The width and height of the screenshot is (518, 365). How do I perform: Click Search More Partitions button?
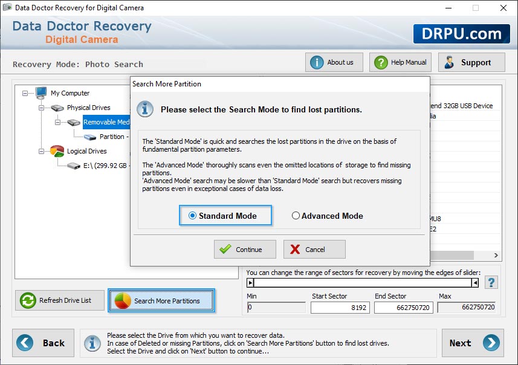(x=161, y=300)
